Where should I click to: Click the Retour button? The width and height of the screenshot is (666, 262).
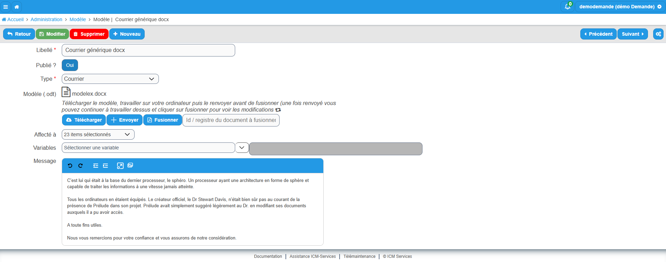pos(19,34)
